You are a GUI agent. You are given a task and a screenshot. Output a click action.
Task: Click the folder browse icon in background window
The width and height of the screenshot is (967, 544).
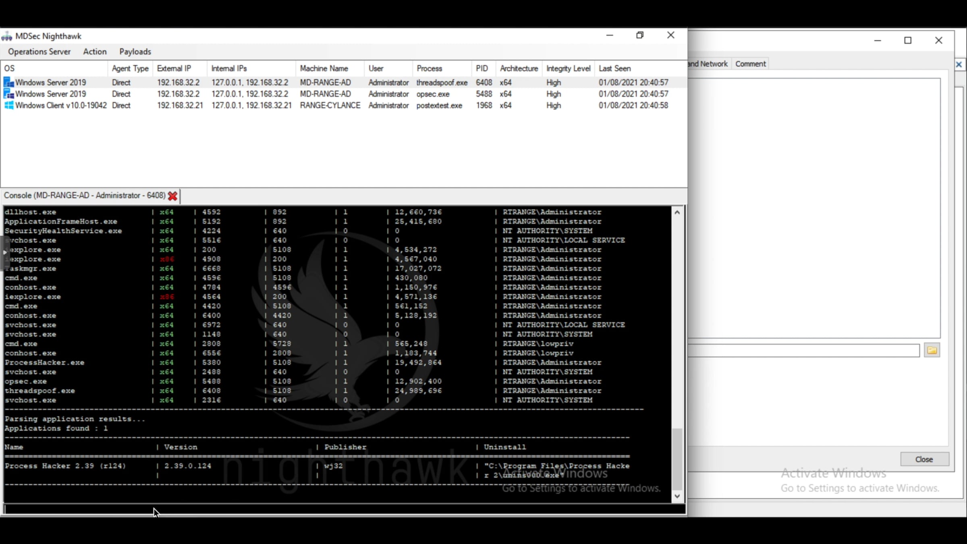932,350
